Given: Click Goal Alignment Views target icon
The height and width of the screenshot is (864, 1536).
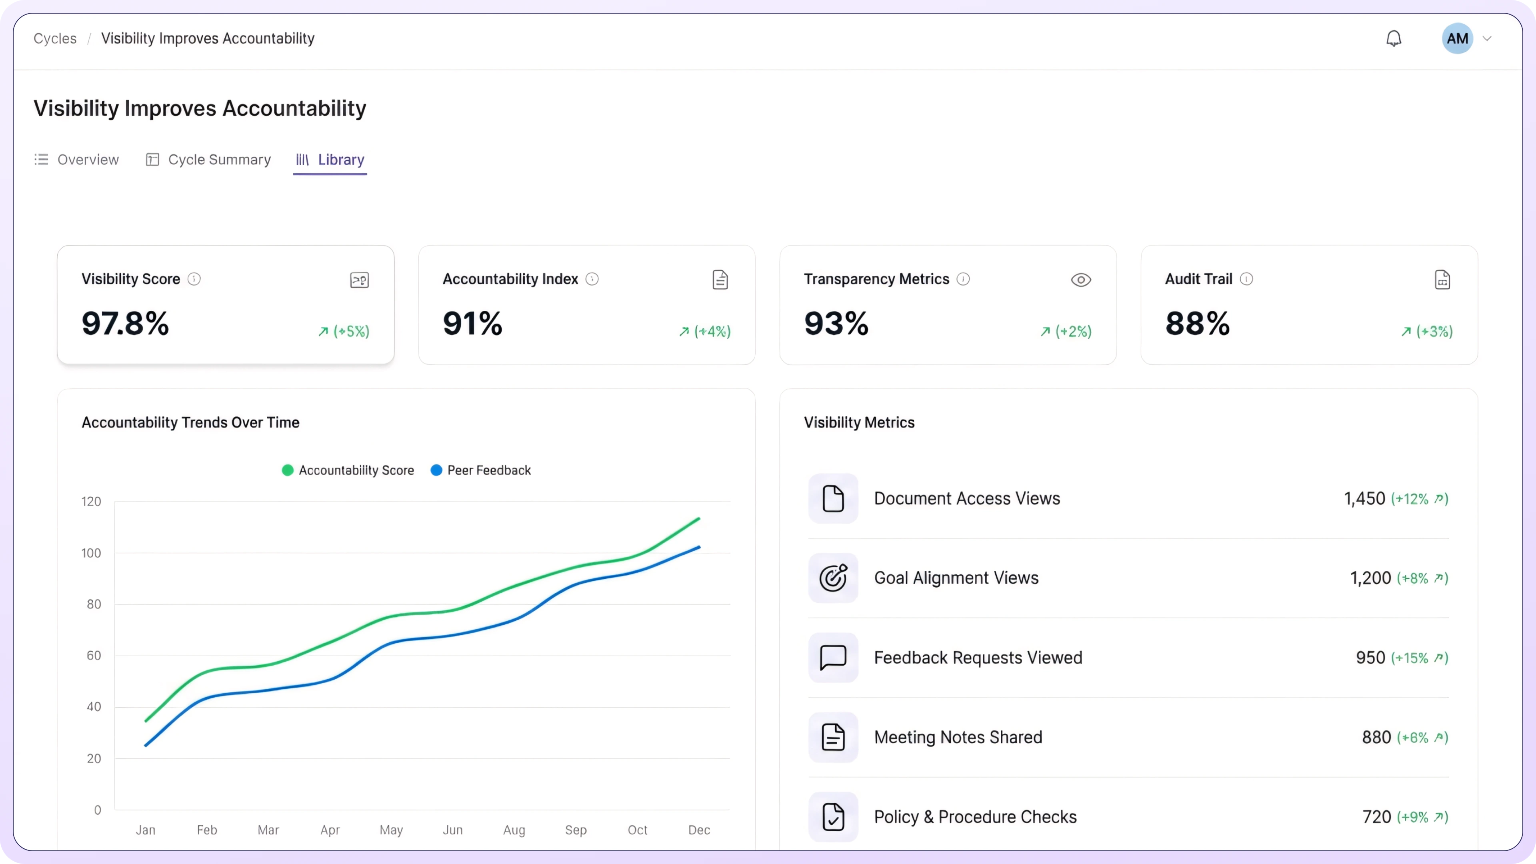Looking at the screenshot, I should tap(833, 578).
